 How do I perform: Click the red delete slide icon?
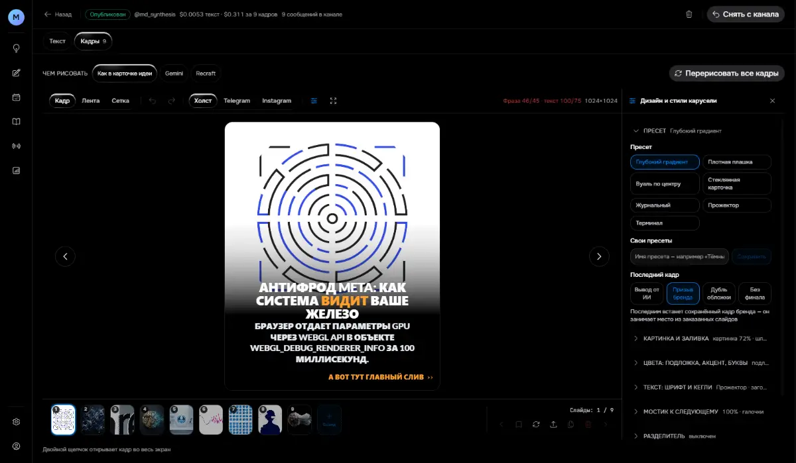588,425
